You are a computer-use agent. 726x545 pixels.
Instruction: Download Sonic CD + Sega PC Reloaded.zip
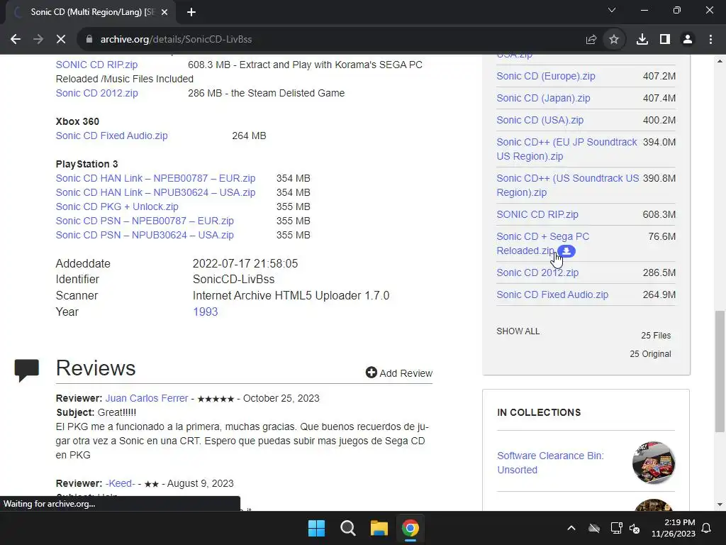(542, 243)
